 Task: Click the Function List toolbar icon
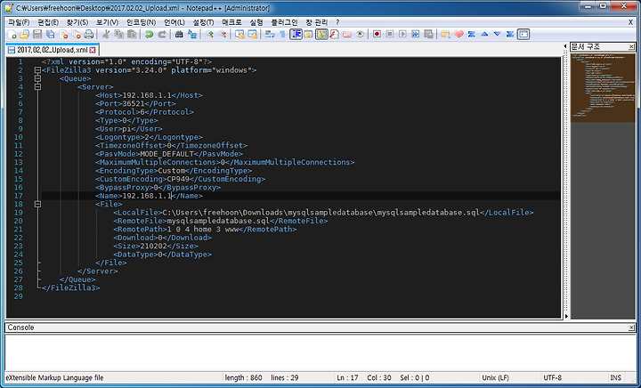coord(334,35)
